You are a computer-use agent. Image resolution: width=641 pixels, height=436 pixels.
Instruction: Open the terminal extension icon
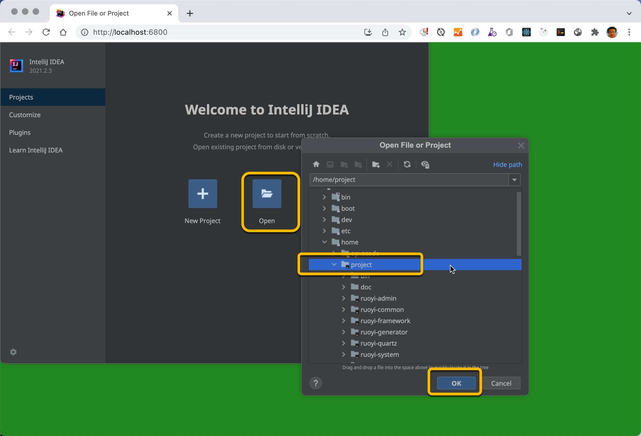560,32
